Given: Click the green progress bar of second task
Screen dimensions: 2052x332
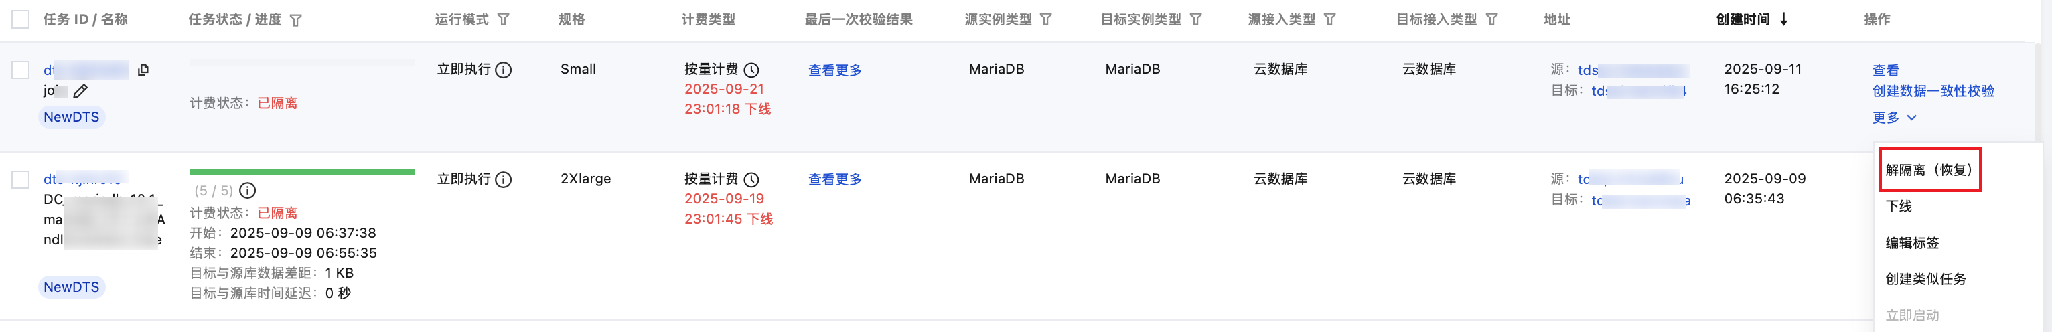Looking at the screenshot, I should coord(301,171).
